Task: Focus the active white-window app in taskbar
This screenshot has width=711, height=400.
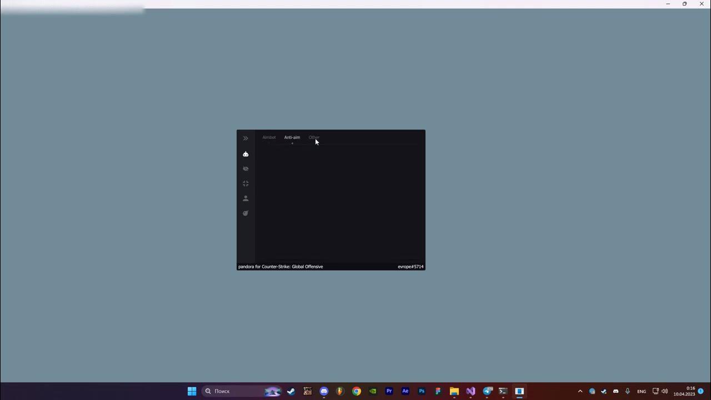Action: click(x=519, y=391)
